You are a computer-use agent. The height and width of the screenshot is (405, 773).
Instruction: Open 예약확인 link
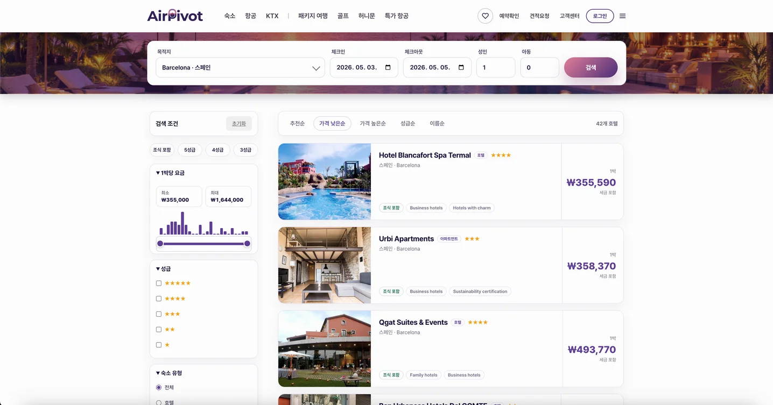[x=509, y=16]
